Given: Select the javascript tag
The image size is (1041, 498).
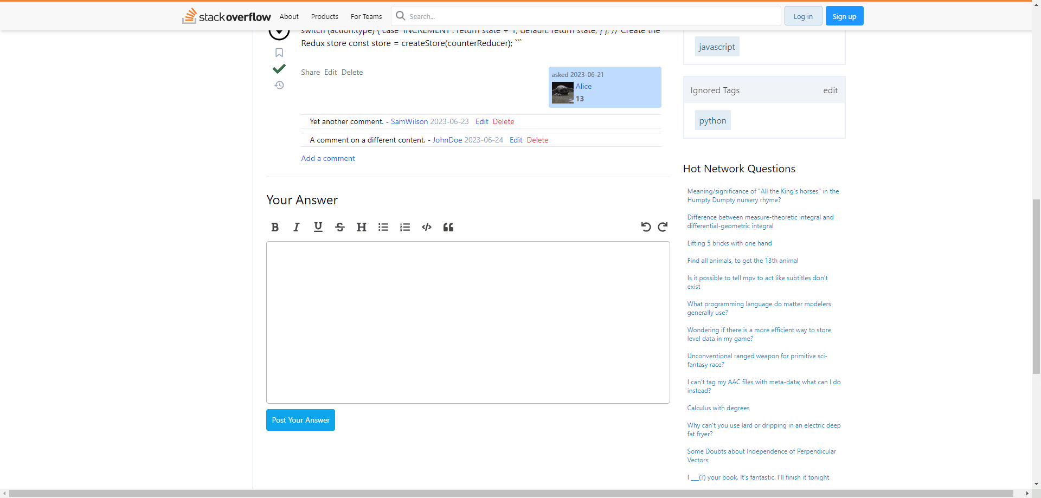Looking at the screenshot, I should [x=717, y=47].
